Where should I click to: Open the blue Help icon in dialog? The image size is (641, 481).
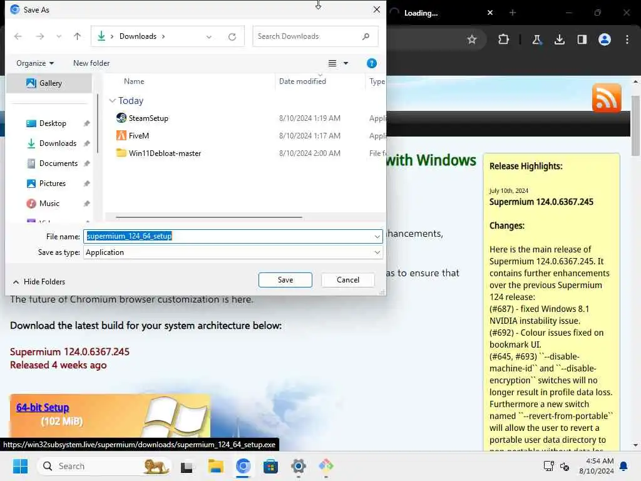pyautogui.click(x=372, y=63)
